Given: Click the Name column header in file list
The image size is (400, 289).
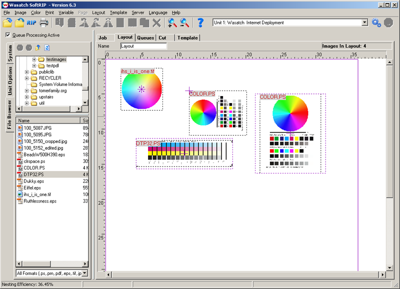Looking at the screenshot, I should tap(48, 120).
